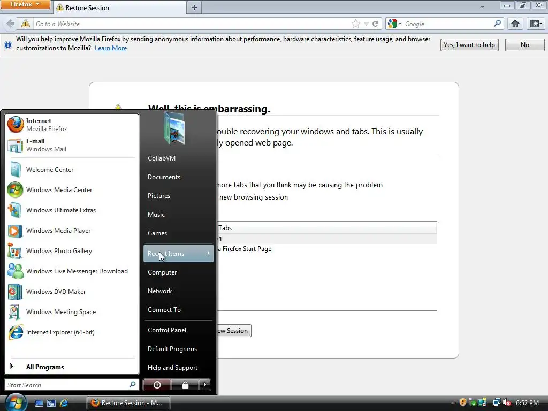
Task: Open Windows Meeting Space
Action: point(72,312)
